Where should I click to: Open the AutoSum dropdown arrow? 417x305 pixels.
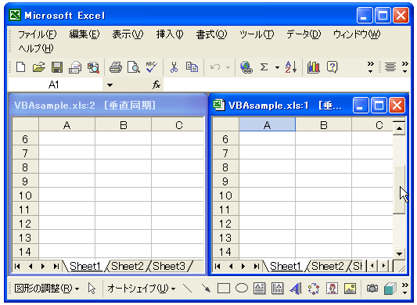(x=277, y=67)
